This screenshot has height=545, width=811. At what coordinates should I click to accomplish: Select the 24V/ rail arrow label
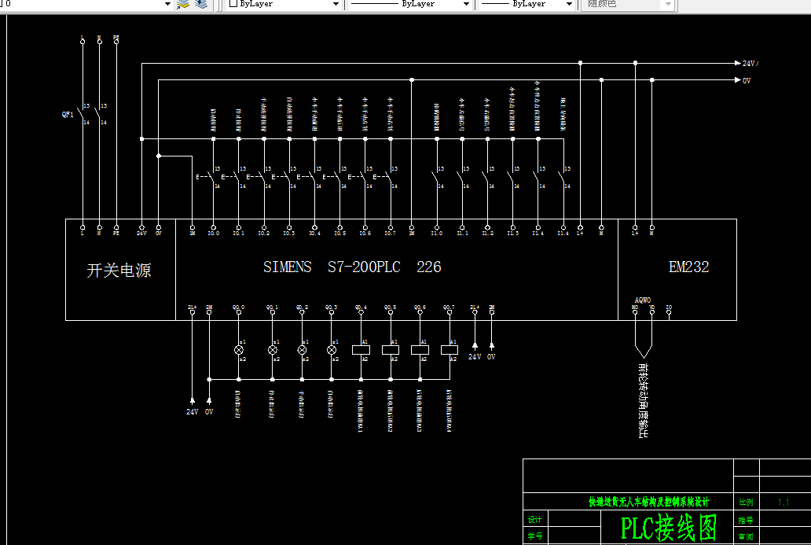click(x=750, y=63)
